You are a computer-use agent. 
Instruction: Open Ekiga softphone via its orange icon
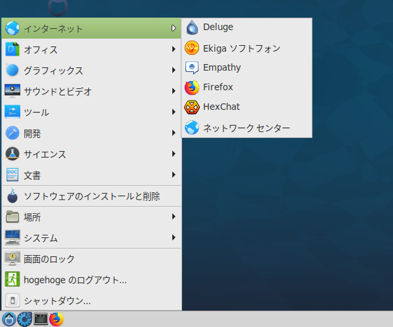tap(192, 48)
